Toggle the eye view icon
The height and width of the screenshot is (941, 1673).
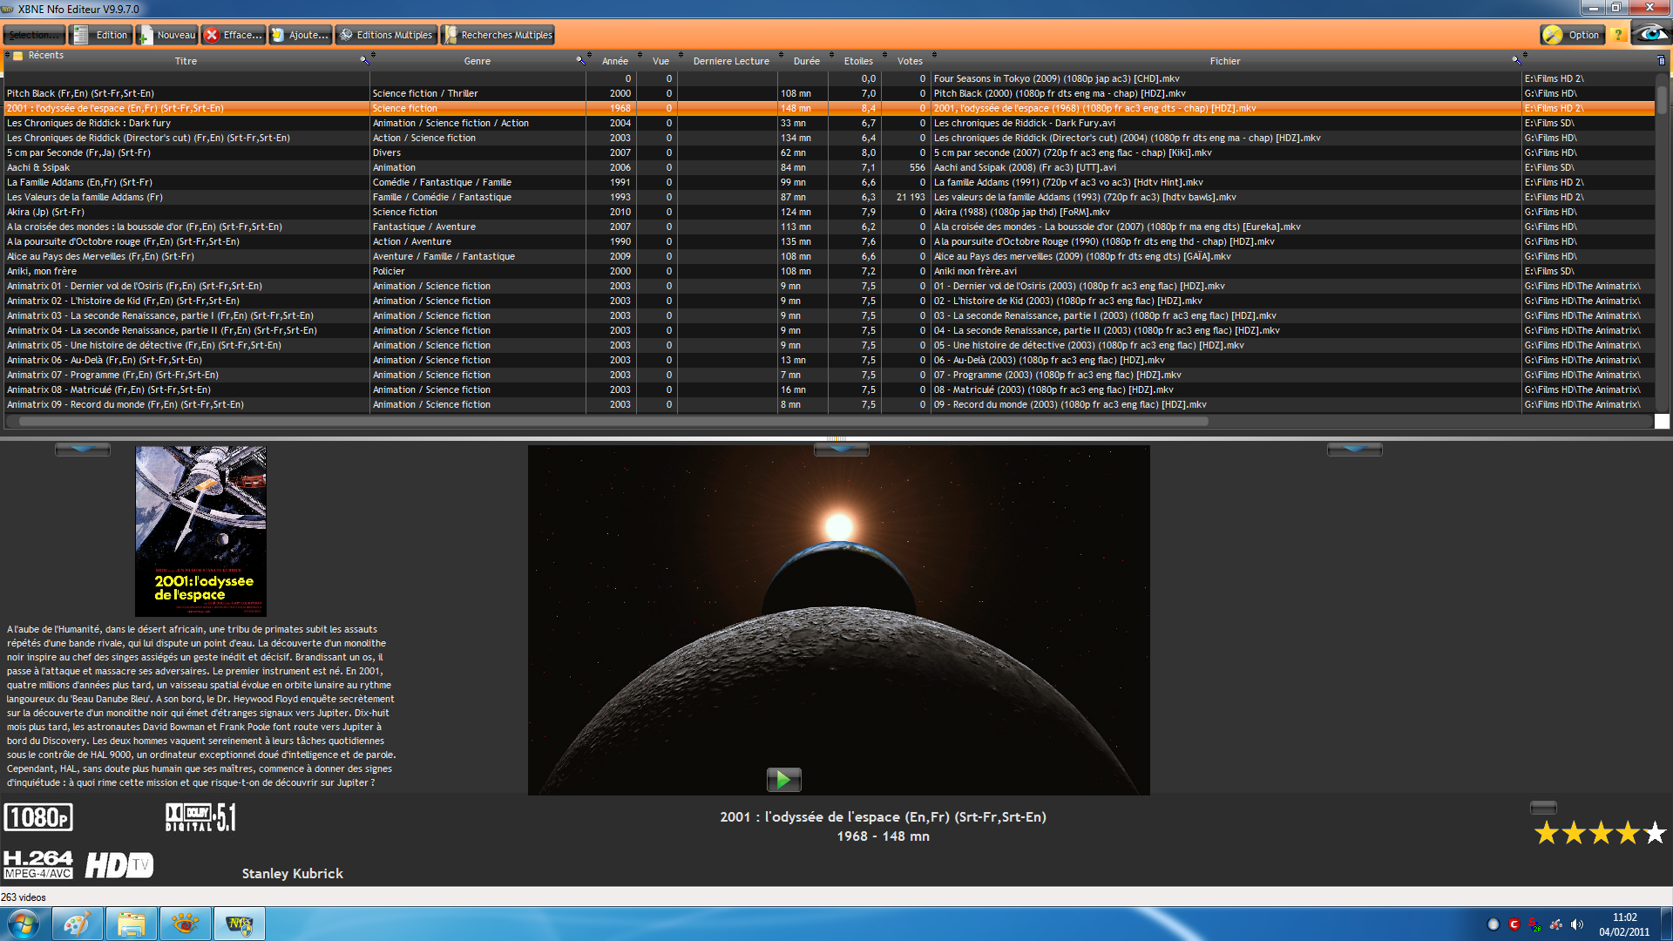point(1650,34)
